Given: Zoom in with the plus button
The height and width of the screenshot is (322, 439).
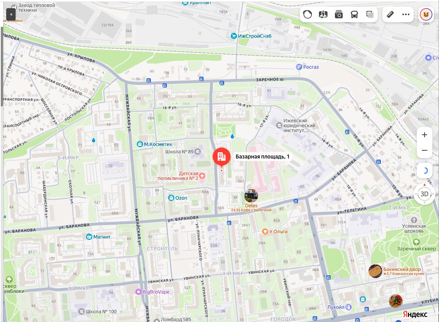Looking at the screenshot, I should 425,135.
